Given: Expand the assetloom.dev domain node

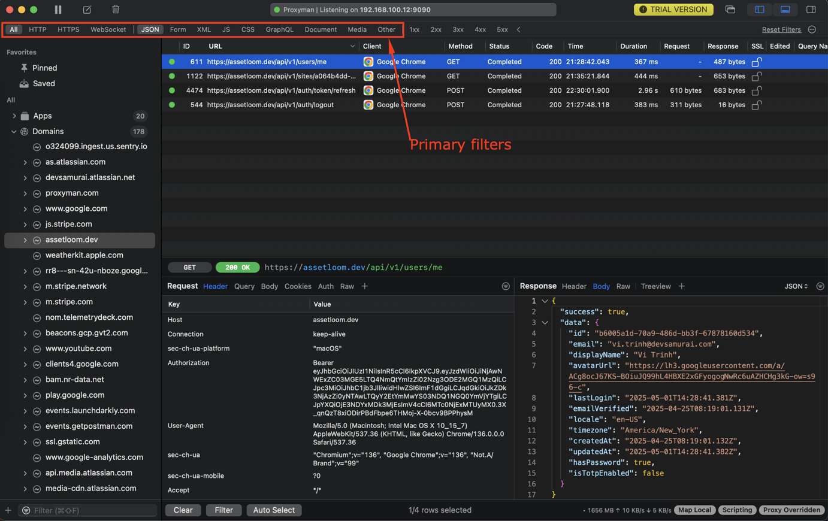Looking at the screenshot, I should coord(25,240).
